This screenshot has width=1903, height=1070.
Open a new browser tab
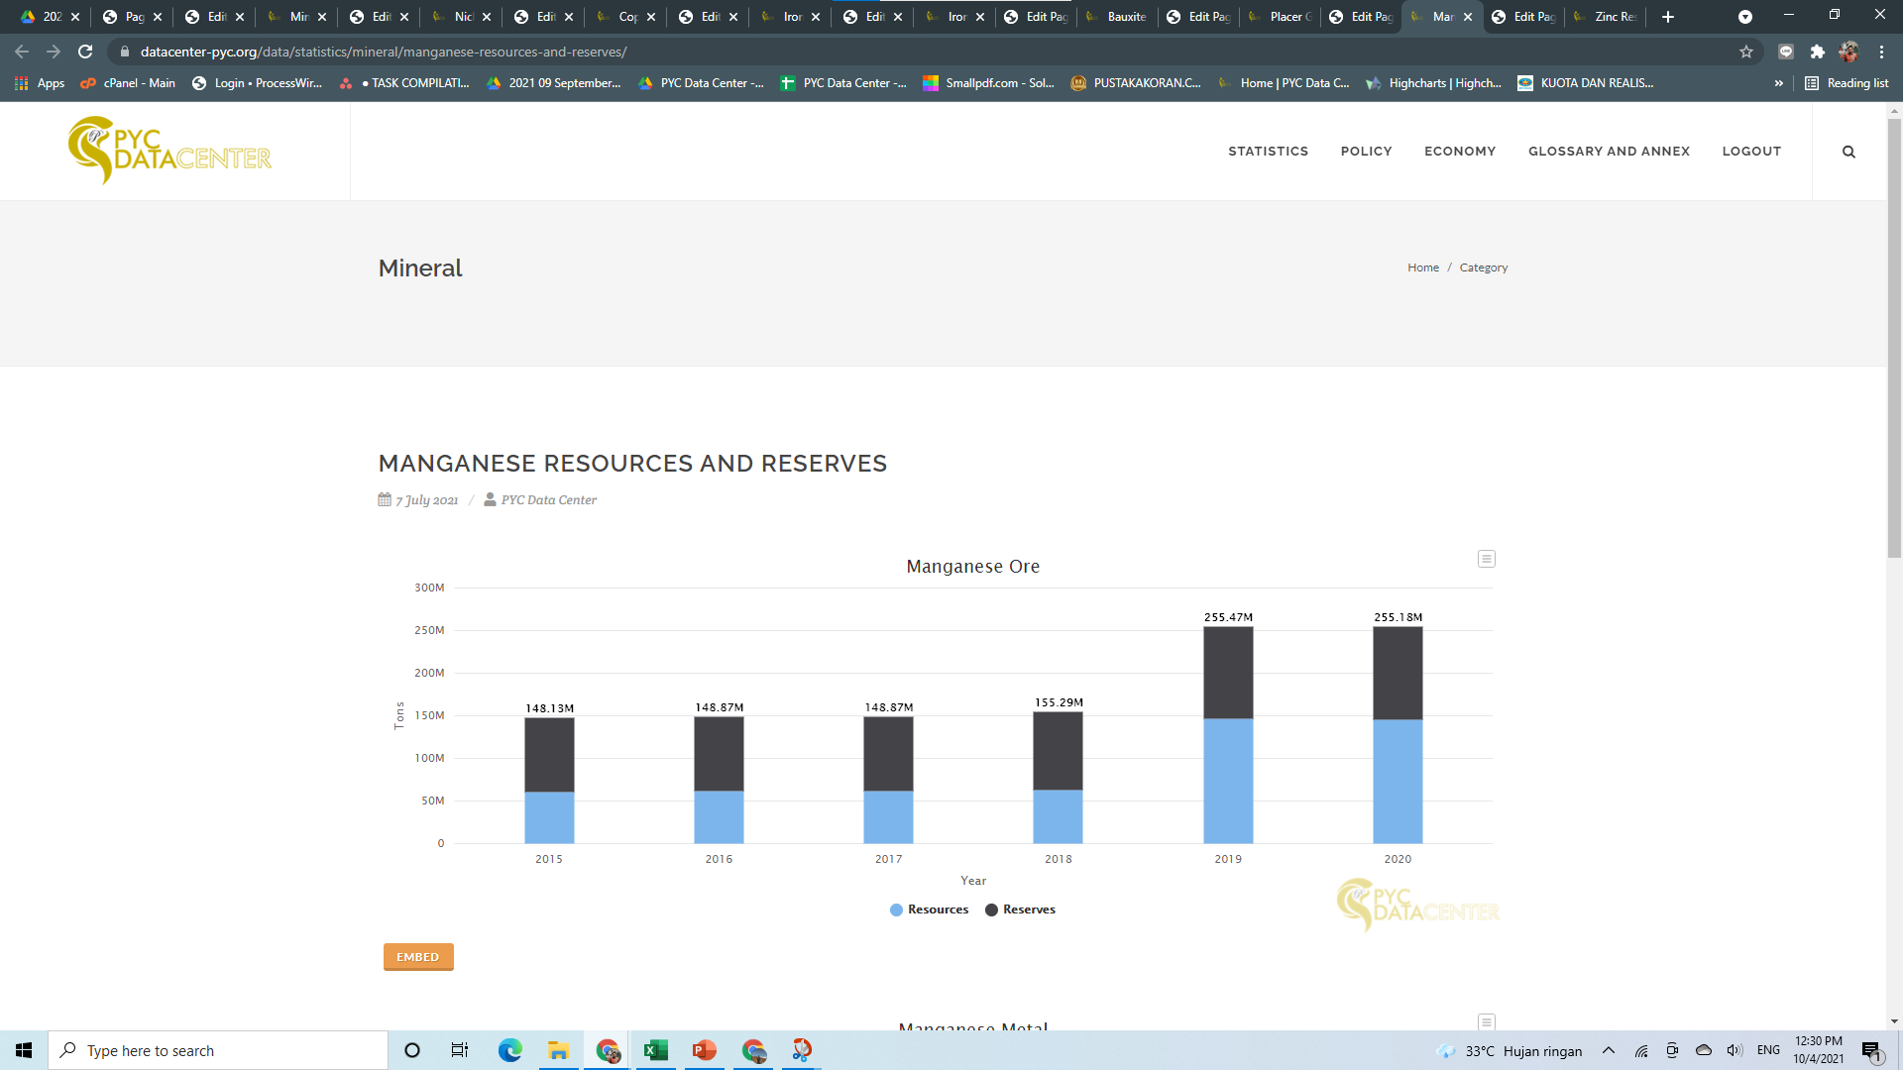1668,17
